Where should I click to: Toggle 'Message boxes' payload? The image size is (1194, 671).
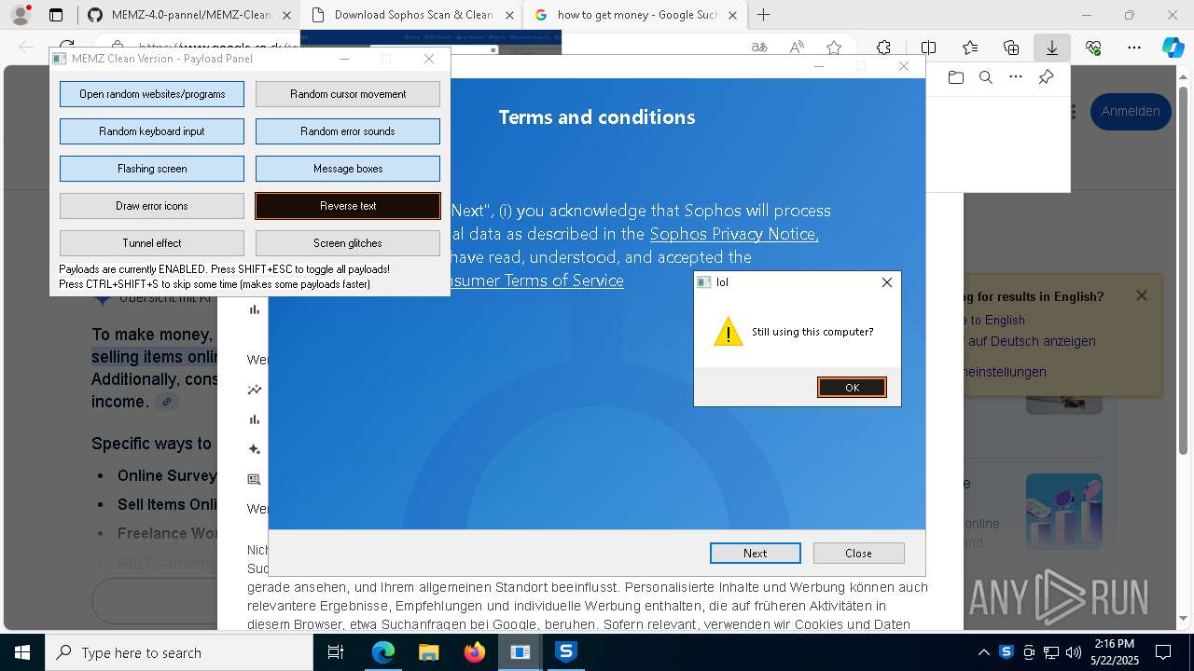pos(348,169)
